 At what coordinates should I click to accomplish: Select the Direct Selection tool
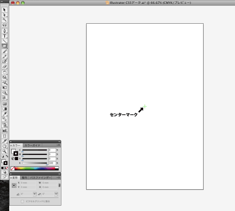(4, 15)
